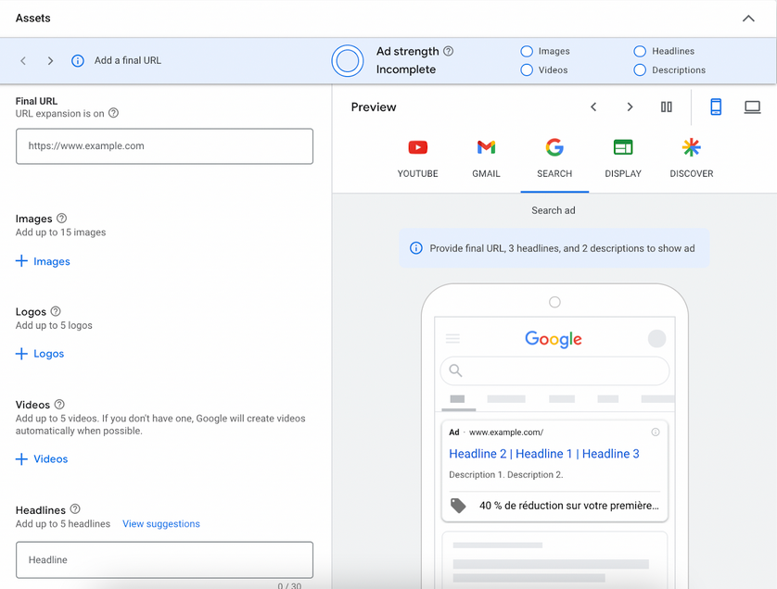Open the URL expansion help icon

114,114
